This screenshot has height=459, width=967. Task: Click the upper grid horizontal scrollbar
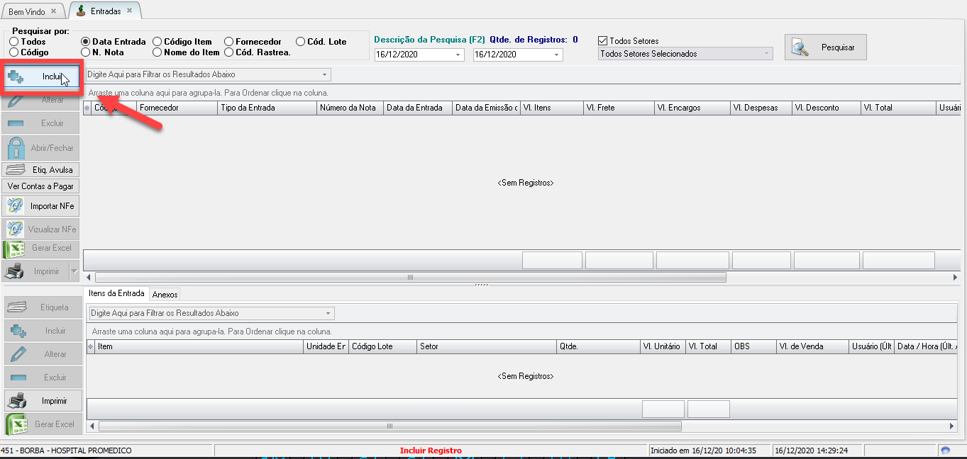click(x=410, y=278)
